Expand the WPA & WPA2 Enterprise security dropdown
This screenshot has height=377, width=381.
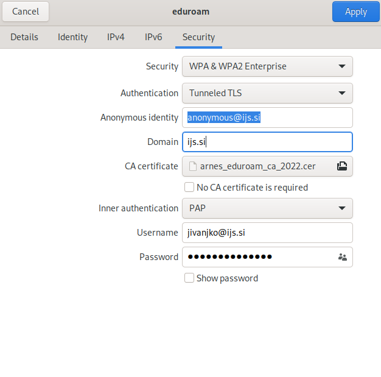[267, 66]
